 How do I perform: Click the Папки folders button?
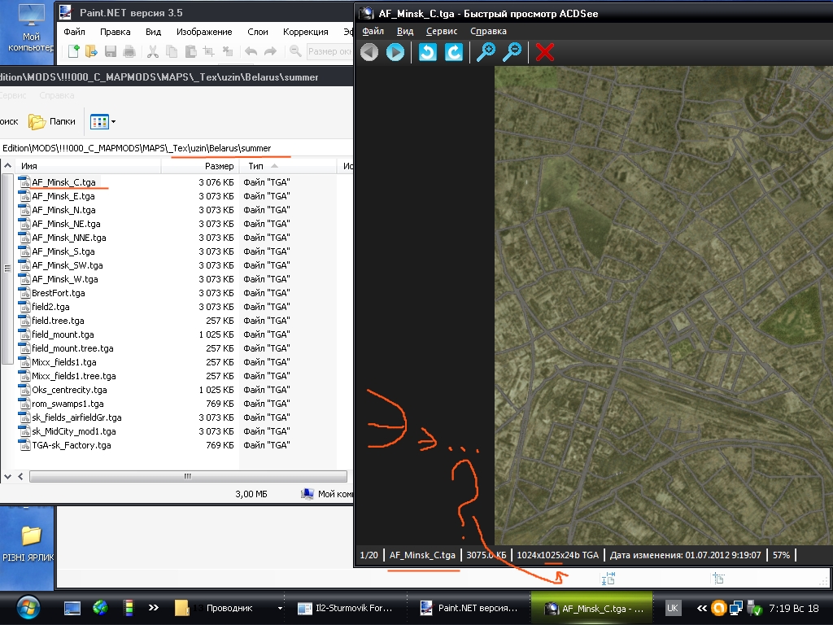tap(52, 122)
